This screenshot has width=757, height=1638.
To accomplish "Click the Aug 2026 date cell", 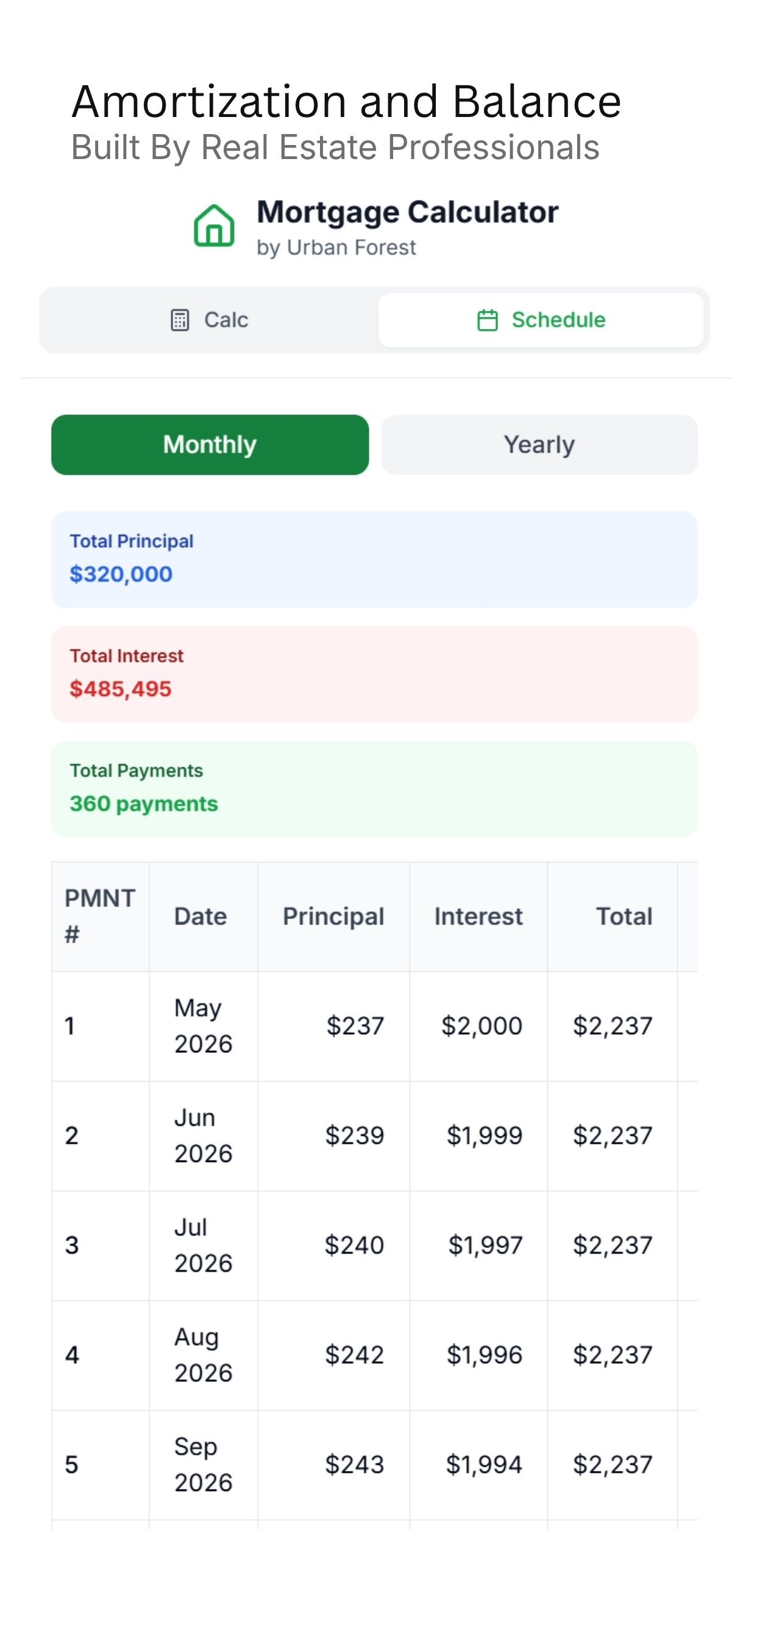I will coord(203,1356).
